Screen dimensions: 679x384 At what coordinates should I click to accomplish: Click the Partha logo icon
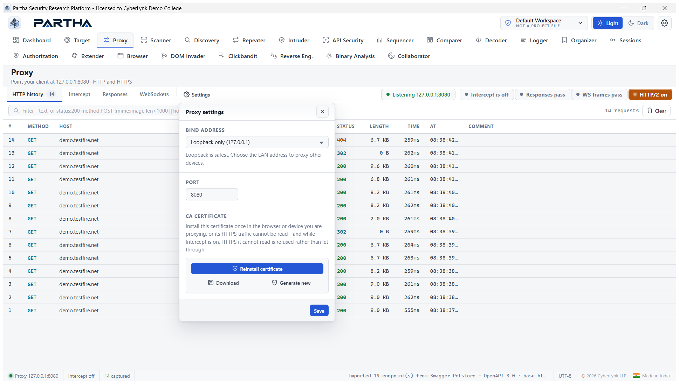pos(15,23)
